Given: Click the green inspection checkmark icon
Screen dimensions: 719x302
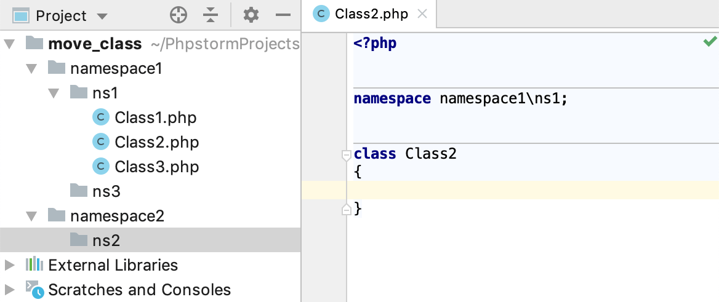Looking at the screenshot, I should click(710, 42).
